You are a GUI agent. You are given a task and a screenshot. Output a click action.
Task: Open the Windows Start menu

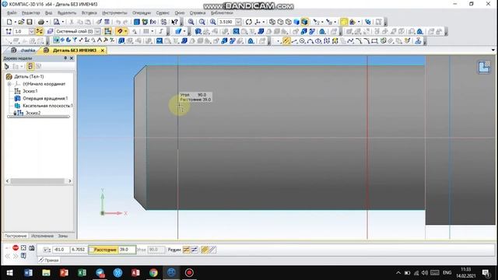pyautogui.click(x=9, y=273)
